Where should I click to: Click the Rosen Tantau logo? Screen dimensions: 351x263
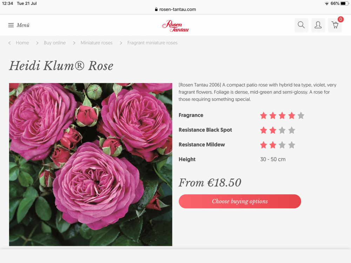[175, 26]
